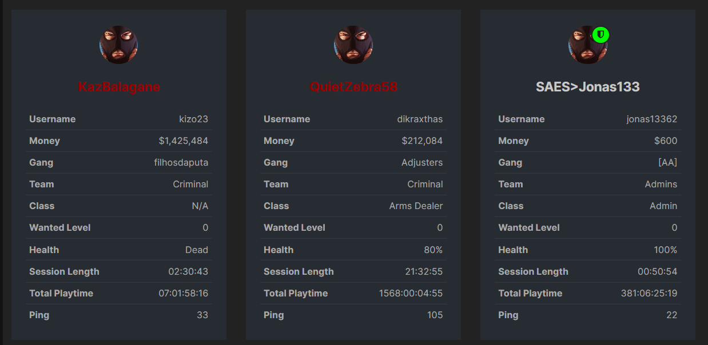This screenshot has width=708, height=345.
Task: Click total playtime 1568:00:04:55
Action: tap(411, 293)
